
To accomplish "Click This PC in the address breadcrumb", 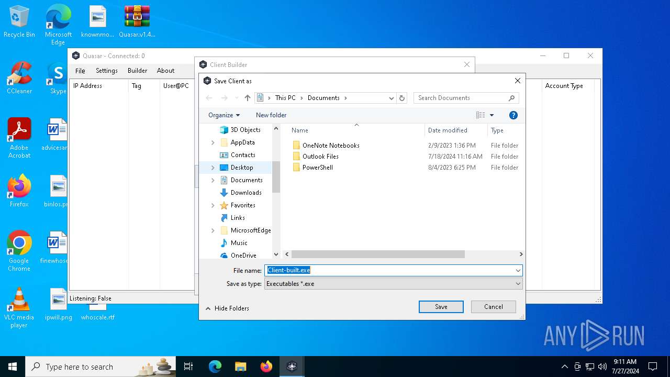I will (x=285, y=98).
